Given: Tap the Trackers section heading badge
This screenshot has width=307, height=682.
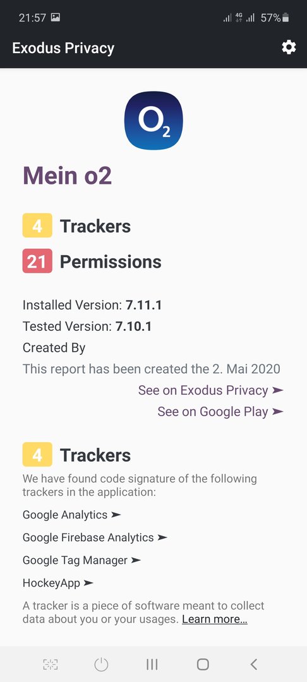Looking at the screenshot, I should click(37, 455).
